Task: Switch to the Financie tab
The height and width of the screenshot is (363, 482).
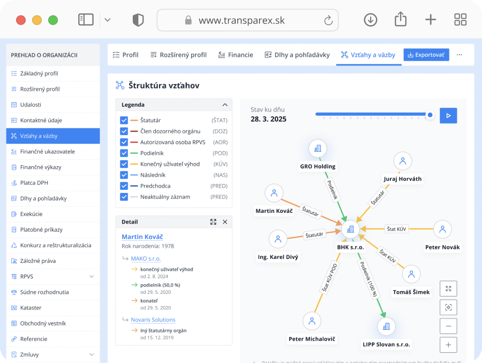Action: (236, 55)
